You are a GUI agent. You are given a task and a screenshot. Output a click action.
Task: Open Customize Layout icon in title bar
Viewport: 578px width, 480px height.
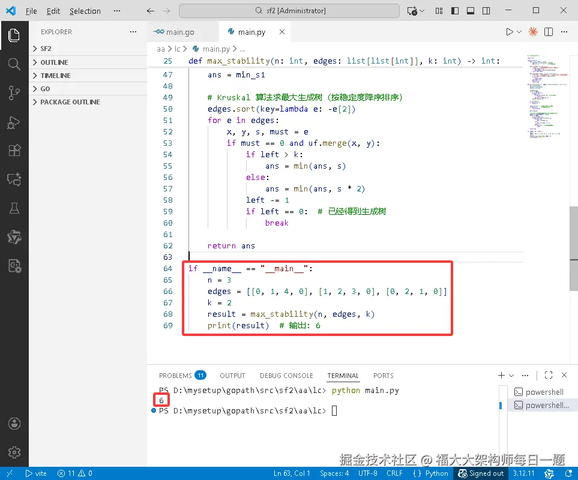(x=439, y=11)
